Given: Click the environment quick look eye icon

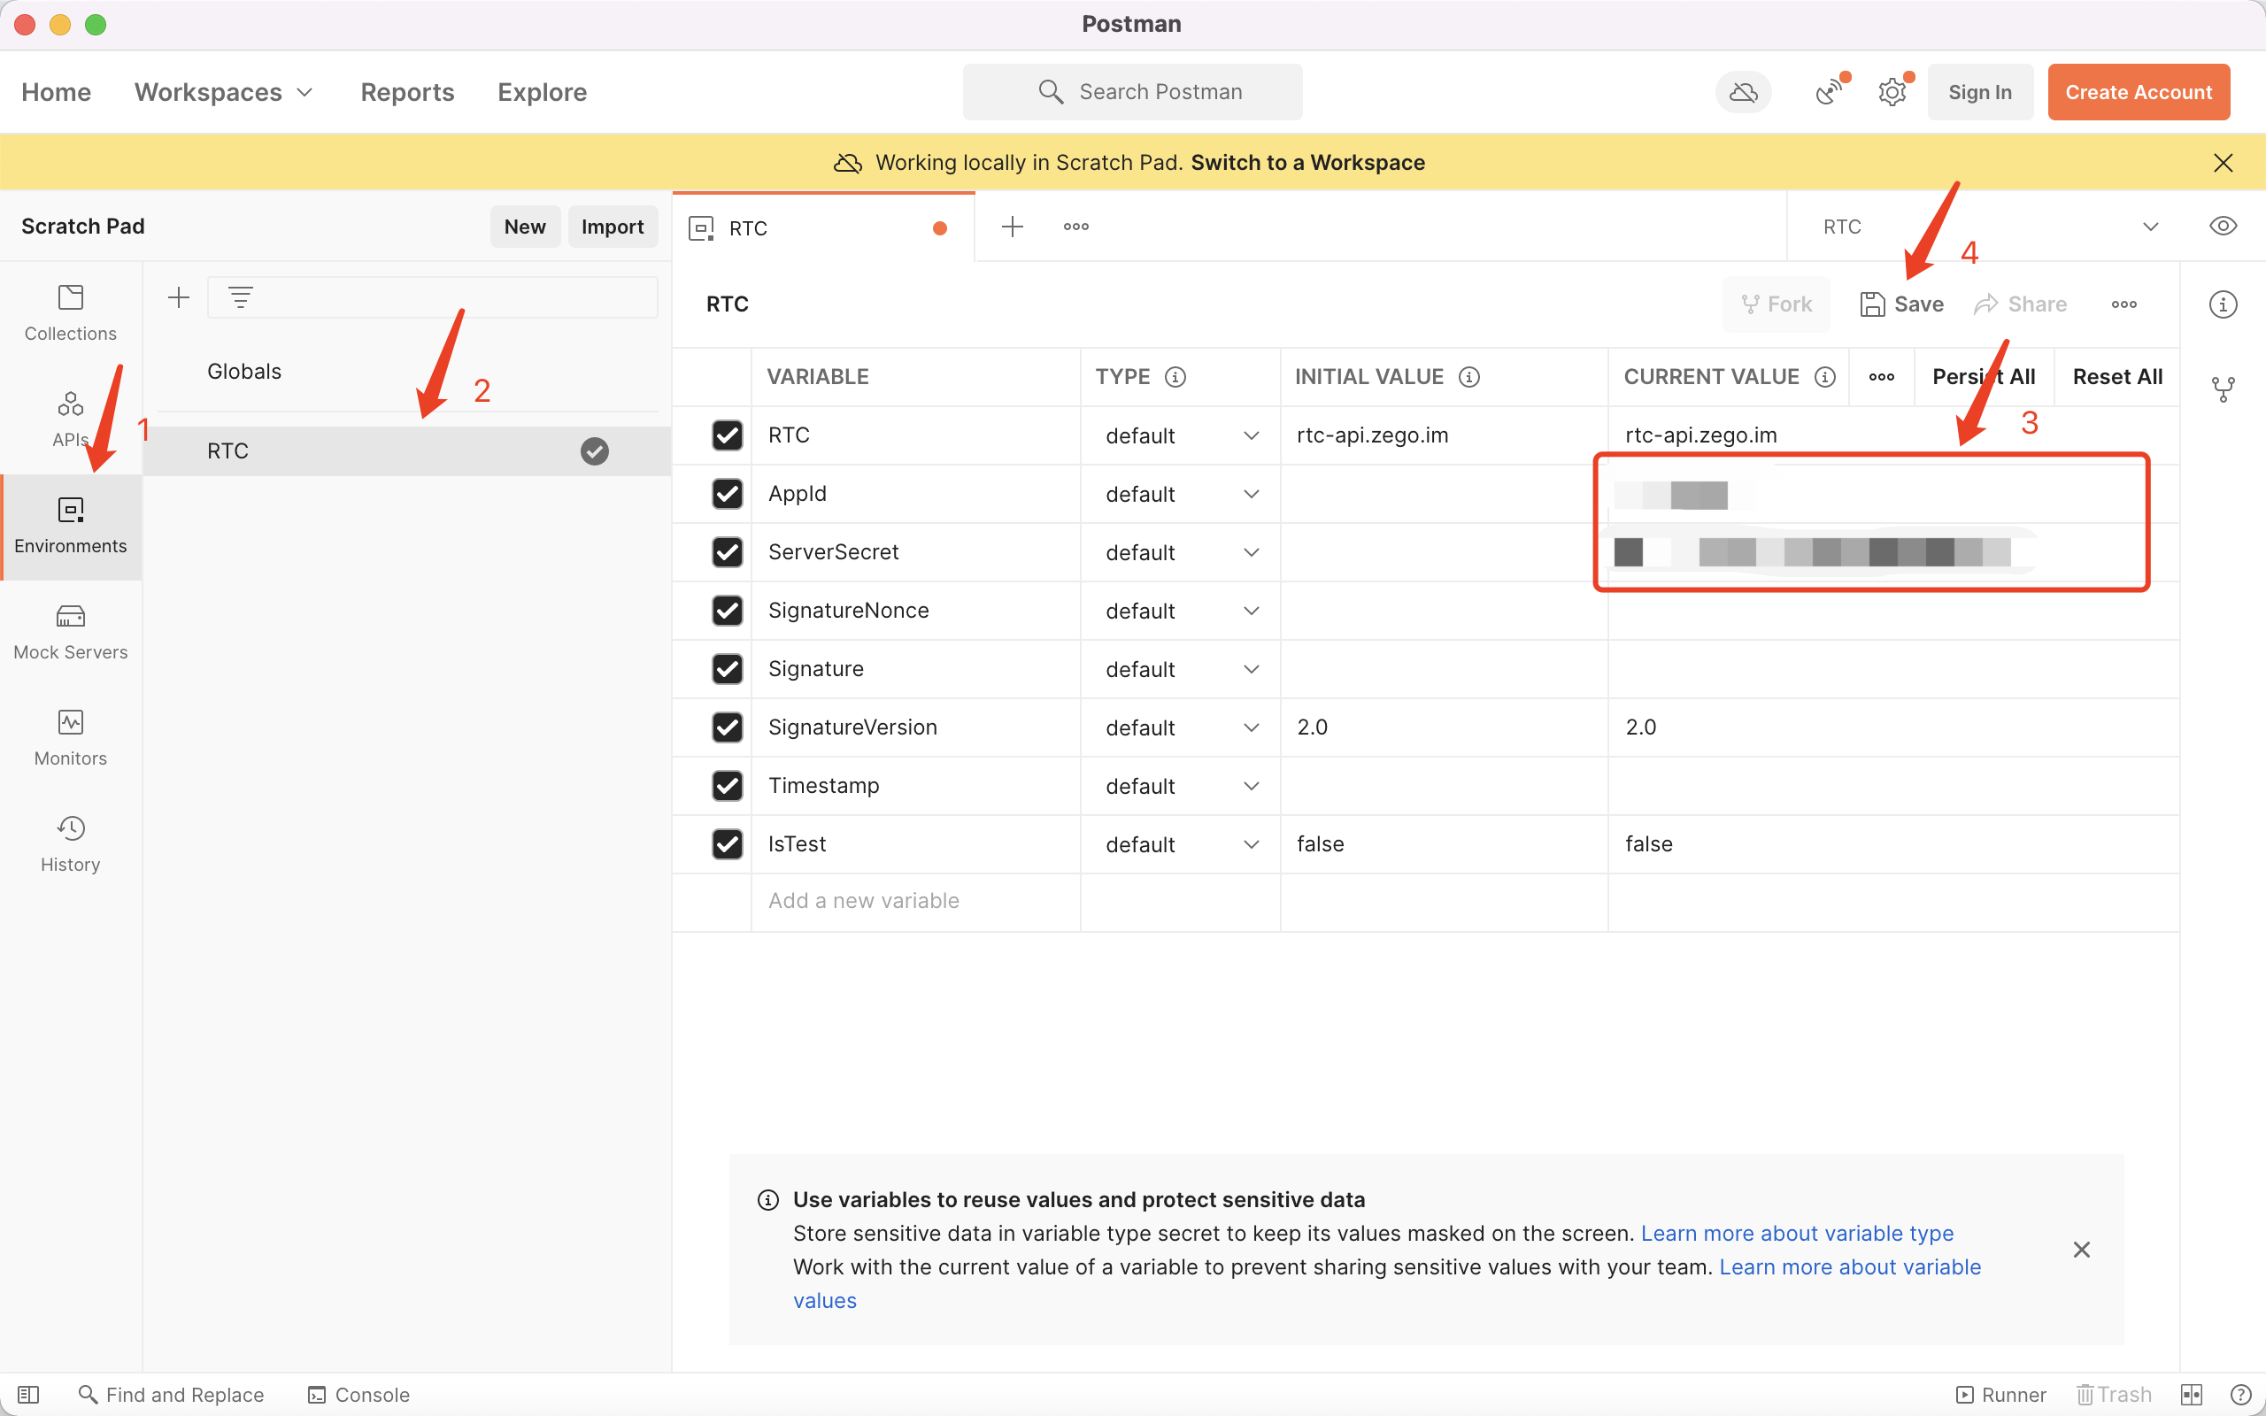Looking at the screenshot, I should coord(2223,226).
